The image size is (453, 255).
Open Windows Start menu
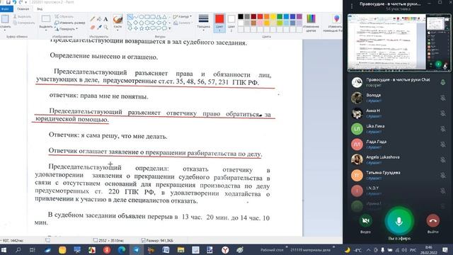coord(4,250)
